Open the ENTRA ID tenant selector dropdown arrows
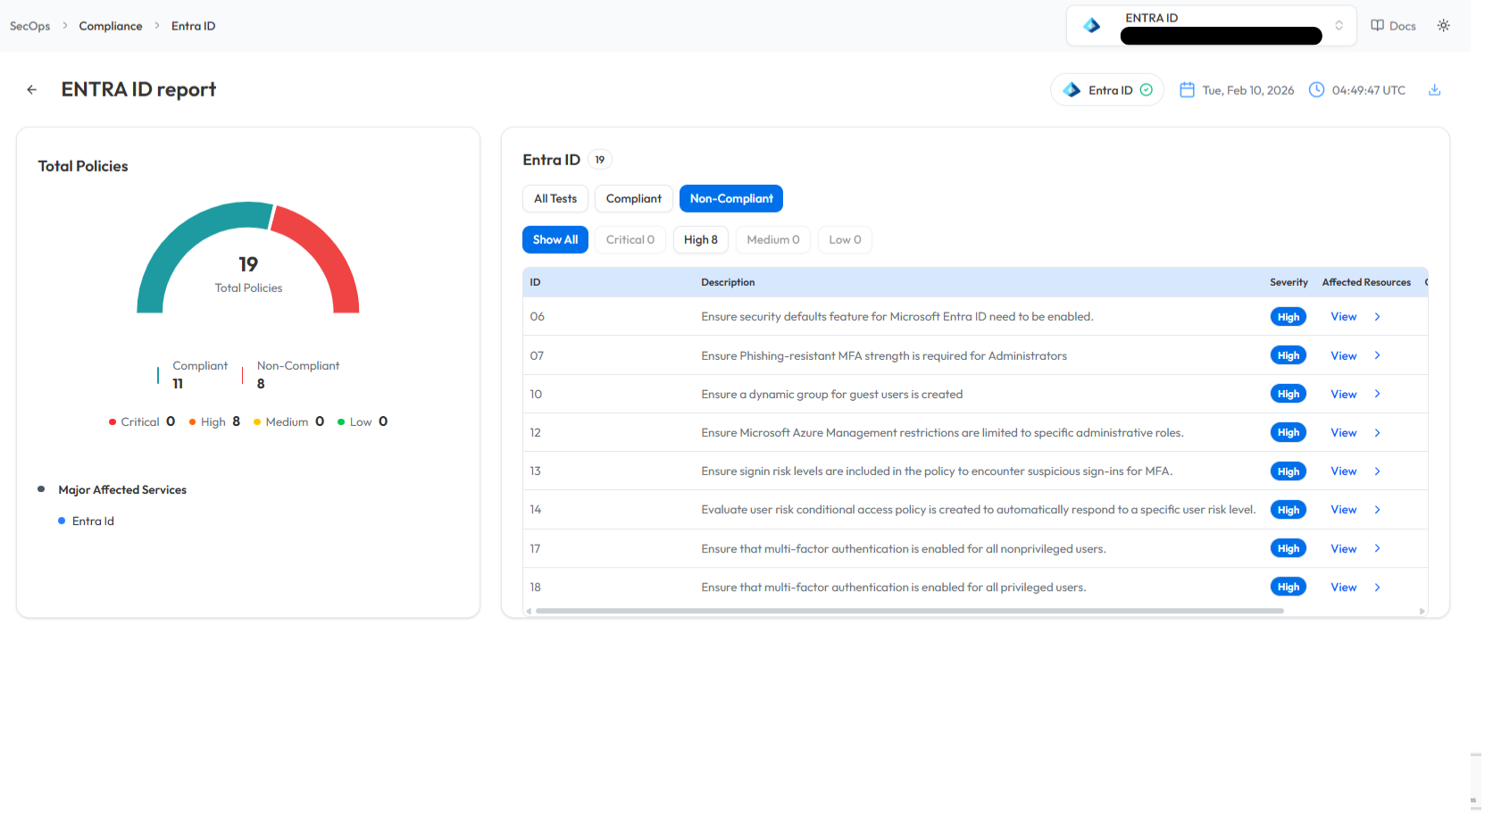 (x=1339, y=26)
